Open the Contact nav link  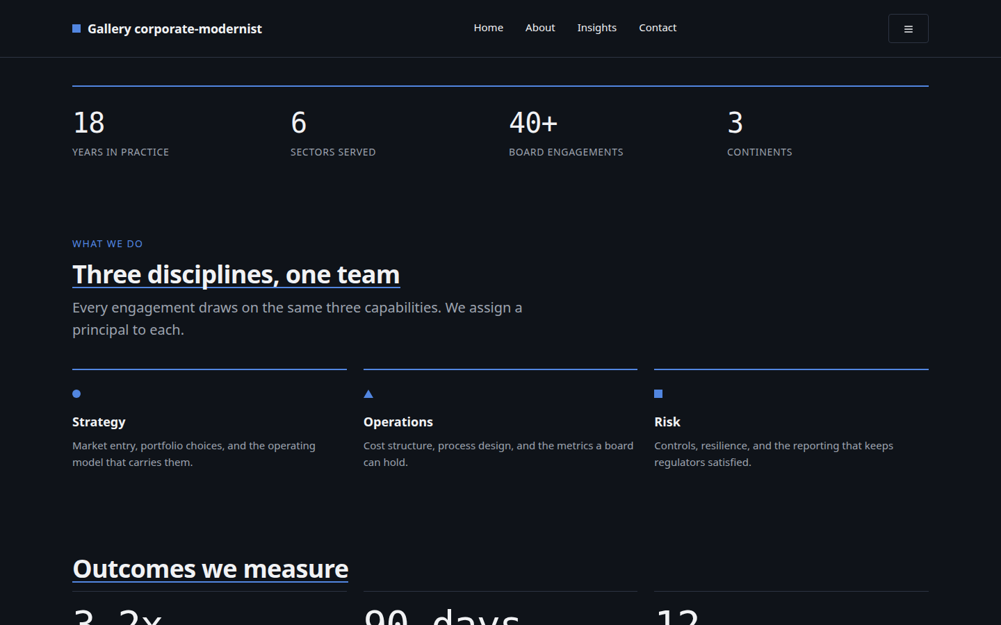point(658,28)
